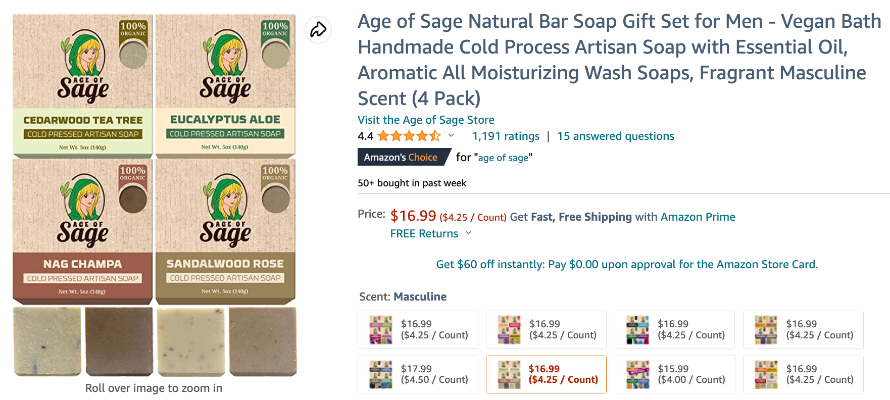The height and width of the screenshot is (400, 890).
Task: Expand the star rating breakdown chevron
Action: [x=451, y=135]
